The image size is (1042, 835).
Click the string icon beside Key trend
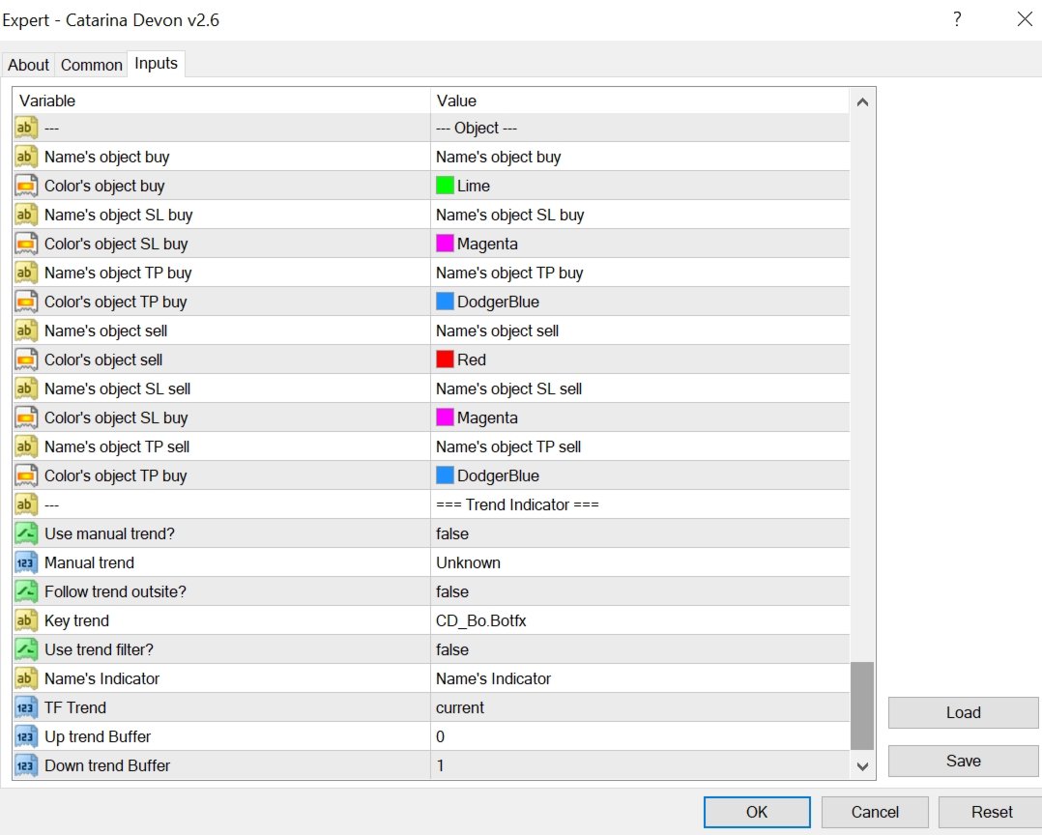26,620
